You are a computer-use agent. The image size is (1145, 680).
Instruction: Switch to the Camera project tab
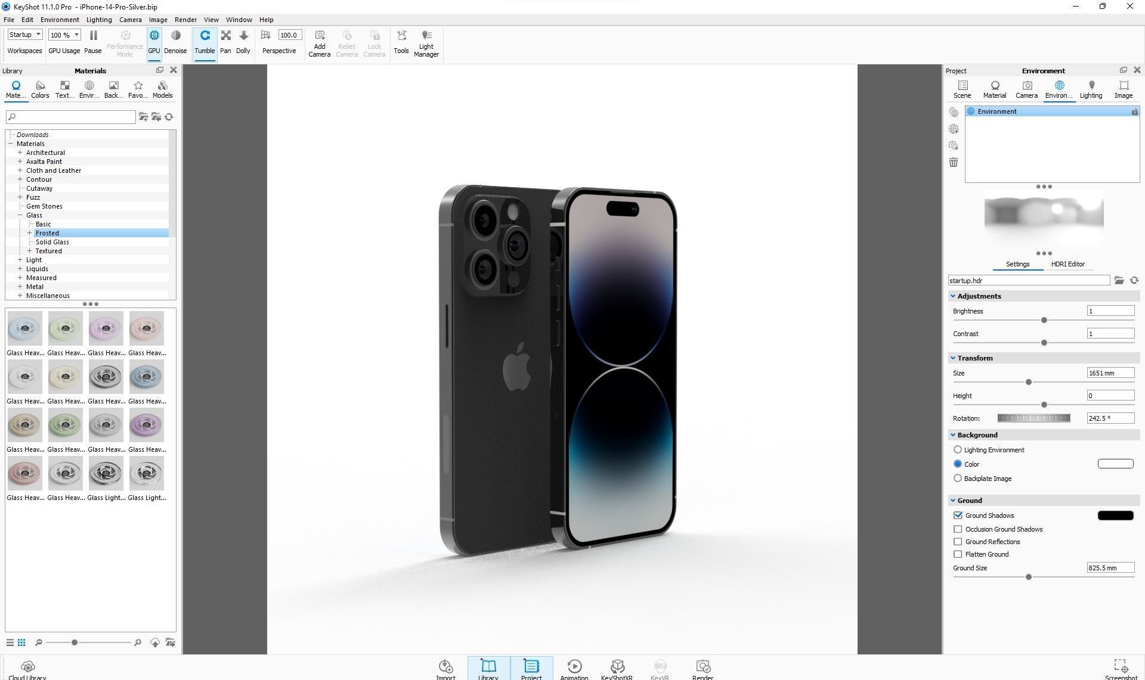click(1026, 89)
